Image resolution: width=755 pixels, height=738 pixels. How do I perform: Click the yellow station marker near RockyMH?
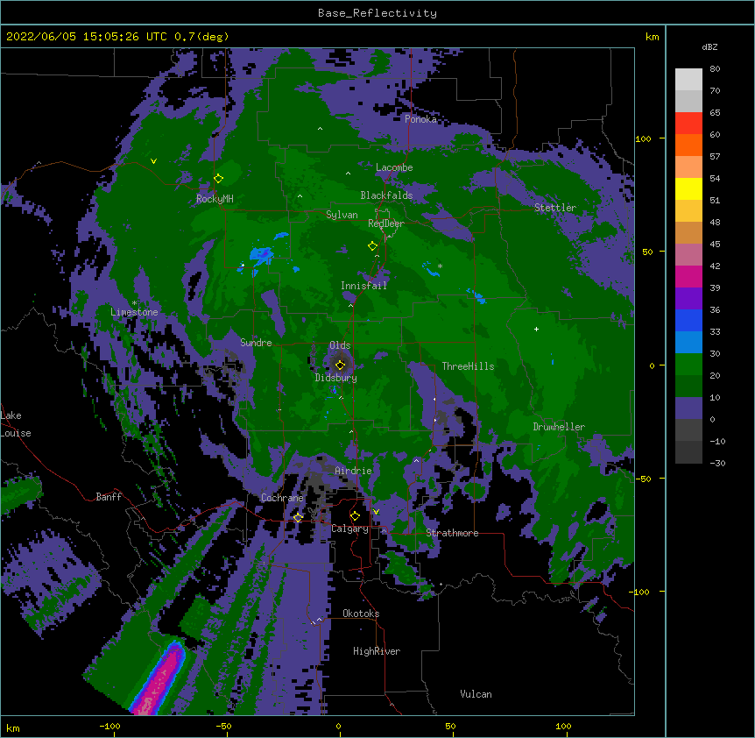click(x=218, y=178)
